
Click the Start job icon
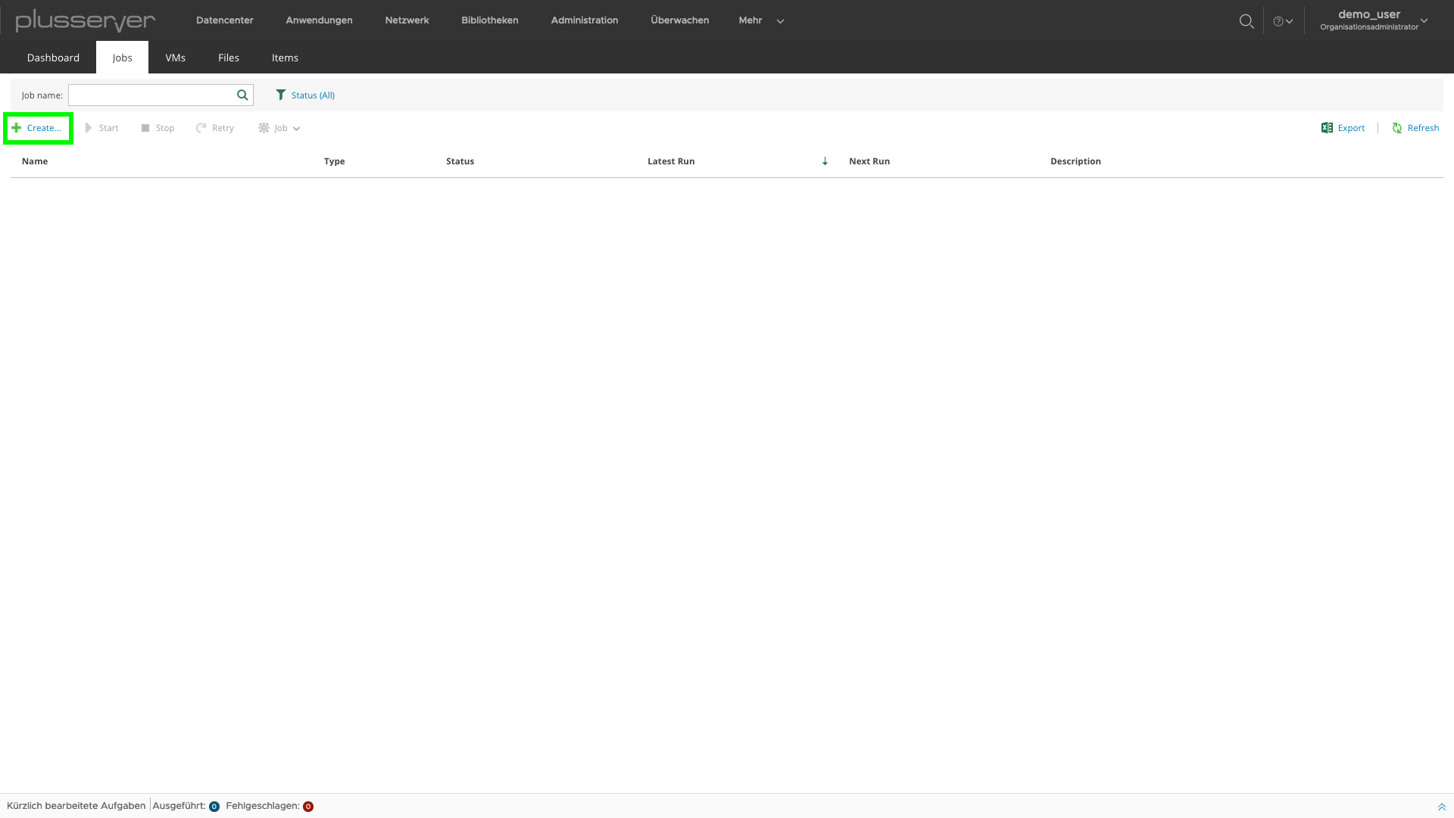click(89, 128)
